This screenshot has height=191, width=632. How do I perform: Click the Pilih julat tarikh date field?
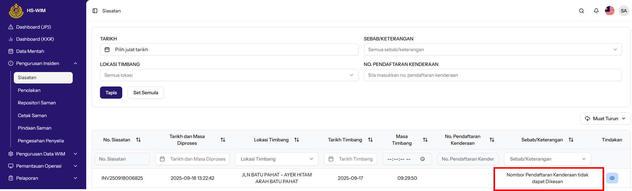229,50
